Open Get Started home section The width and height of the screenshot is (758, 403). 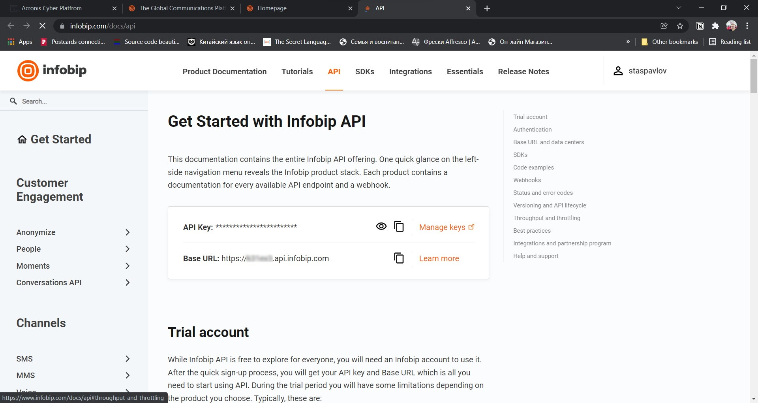(54, 139)
